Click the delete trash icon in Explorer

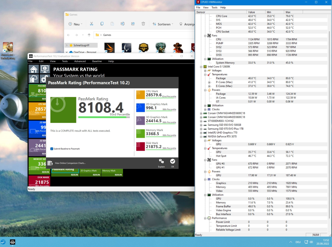point(143,24)
